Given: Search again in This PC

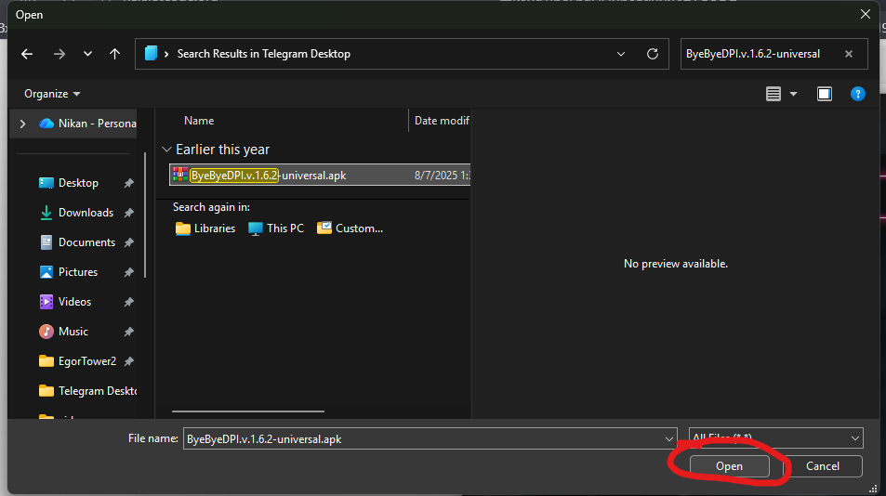Looking at the screenshot, I should [276, 228].
